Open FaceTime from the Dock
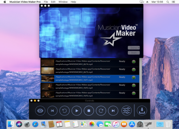The height and width of the screenshot is (129, 179). (x=108, y=124)
